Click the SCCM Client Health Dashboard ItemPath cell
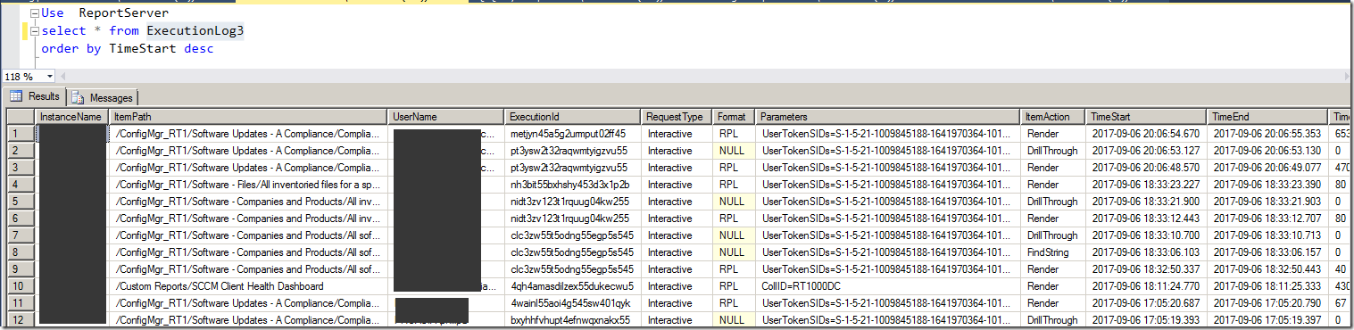1354x330 pixels. pyautogui.click(x=249, y=286)
